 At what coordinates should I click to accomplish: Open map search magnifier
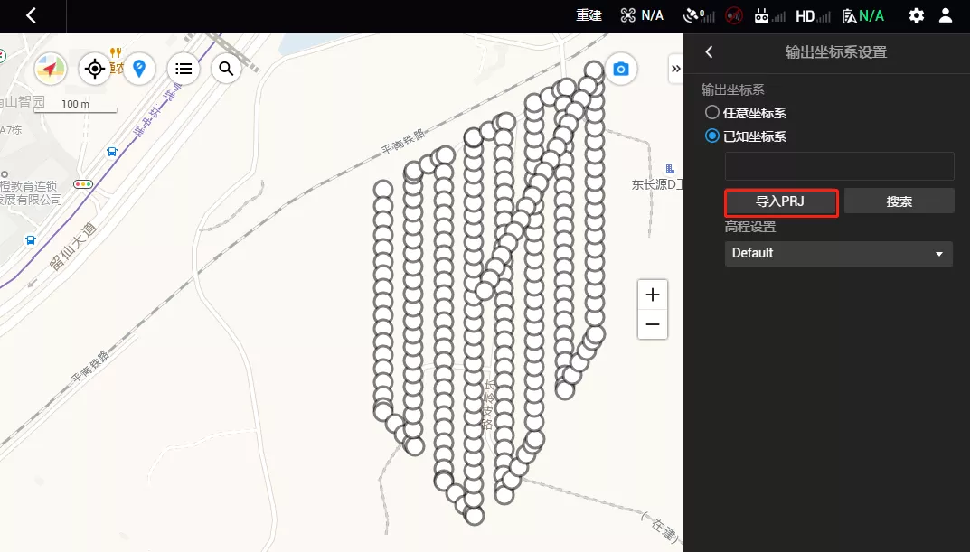(x=226, y=68)
